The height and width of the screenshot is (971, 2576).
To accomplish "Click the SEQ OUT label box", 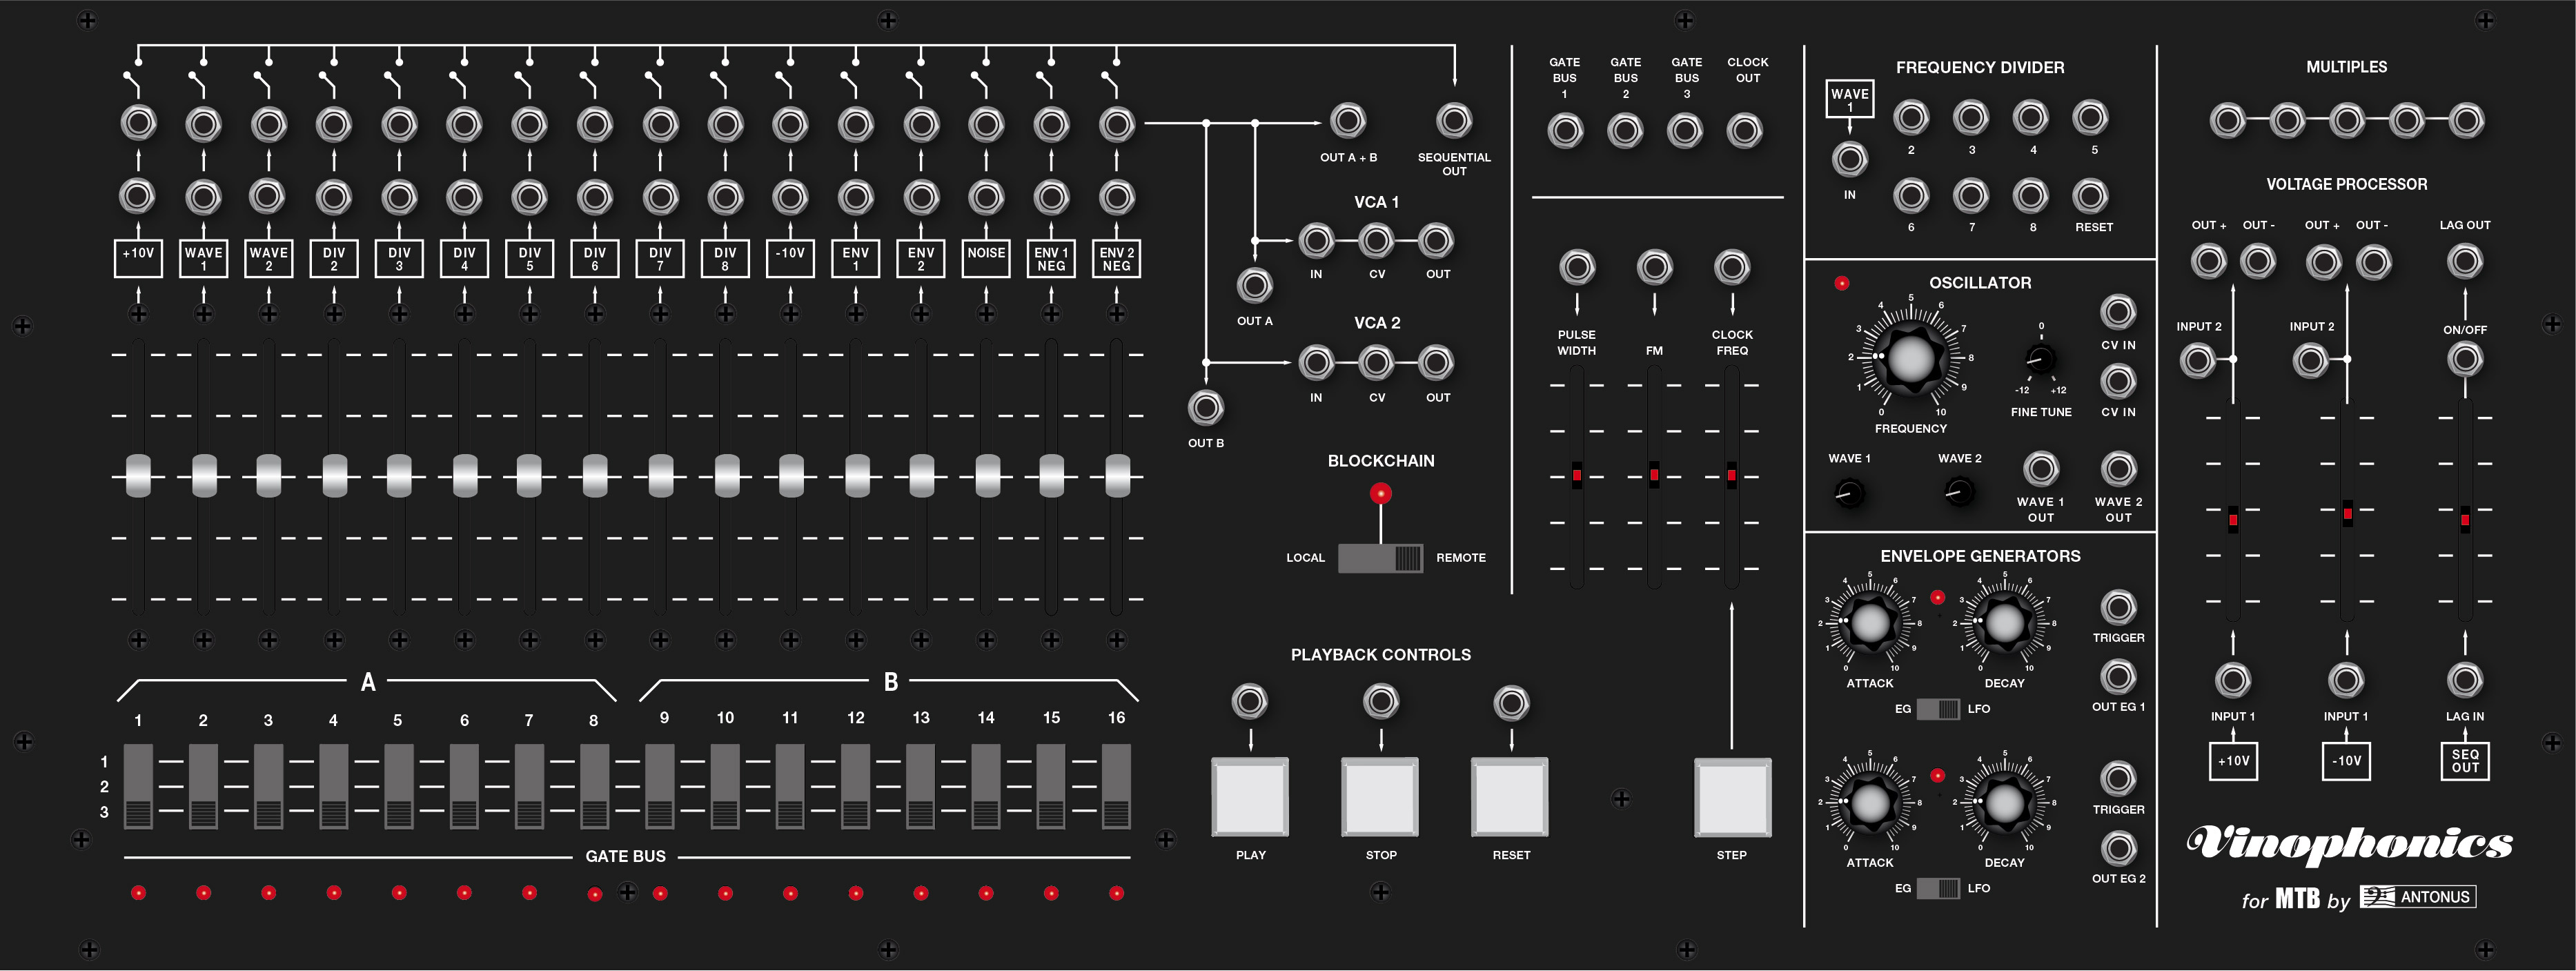I will point(2464,761).
